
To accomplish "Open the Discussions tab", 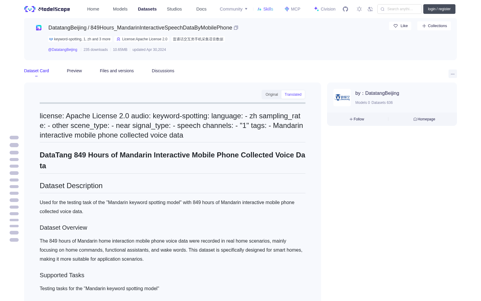I will point(163,71).
